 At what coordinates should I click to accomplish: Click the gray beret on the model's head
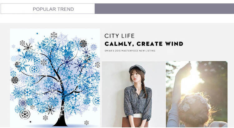point(137,69)
